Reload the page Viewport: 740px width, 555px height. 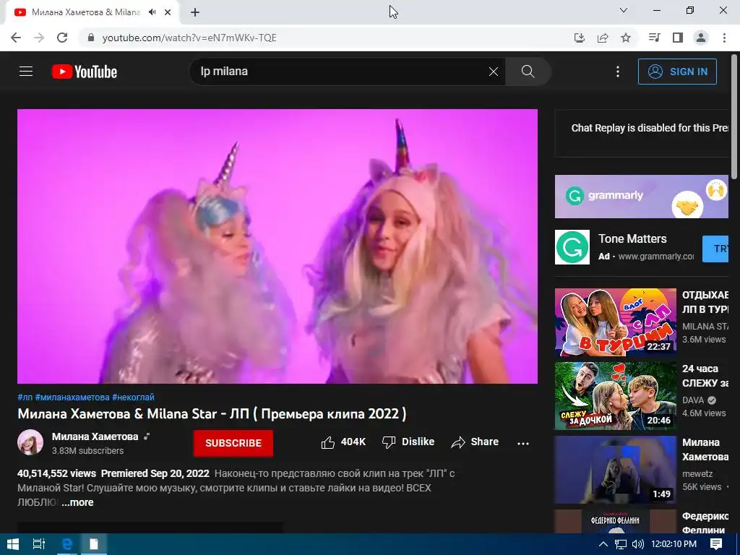(x=62, y=38)
